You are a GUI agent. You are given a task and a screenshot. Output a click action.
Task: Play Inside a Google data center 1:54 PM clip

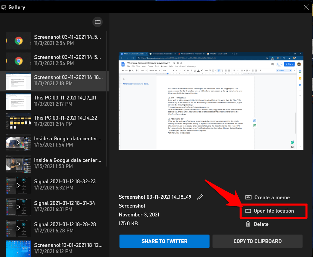click(x=18, y=142)
